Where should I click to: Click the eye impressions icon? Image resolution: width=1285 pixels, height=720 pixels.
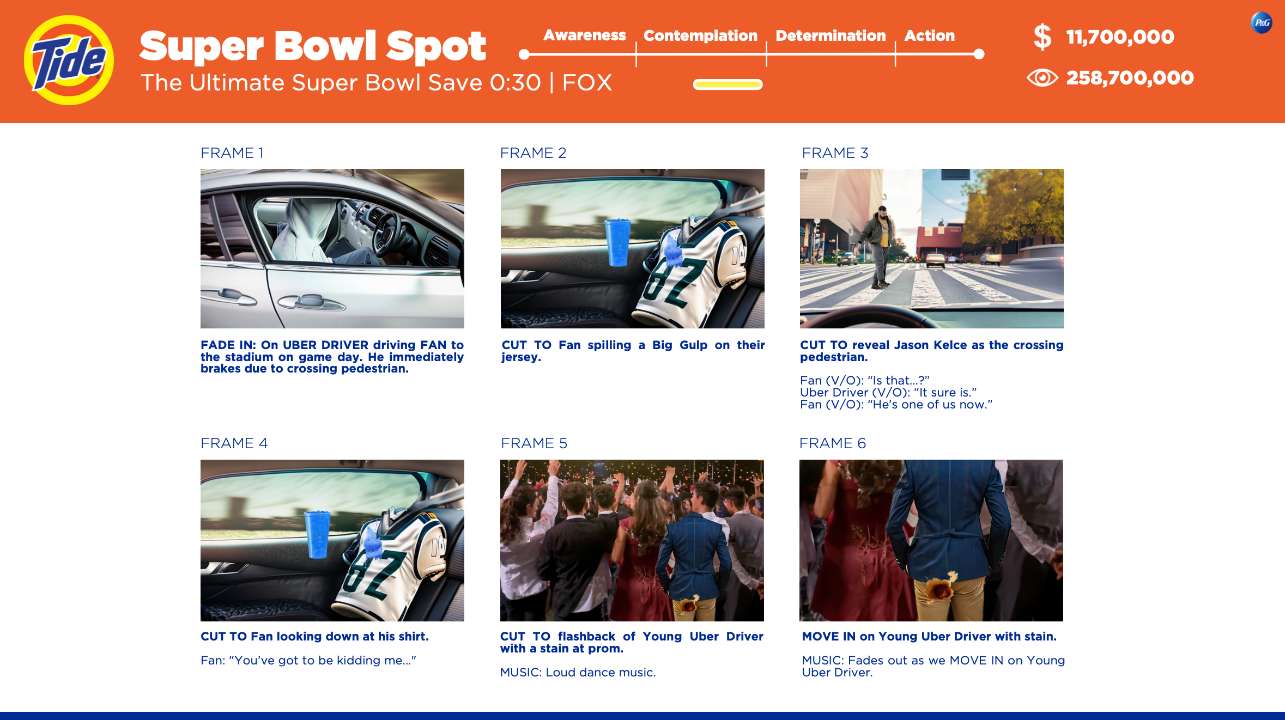[1042, 78]
